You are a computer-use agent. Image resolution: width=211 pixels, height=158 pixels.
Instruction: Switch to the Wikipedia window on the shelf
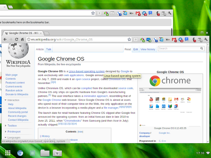57,153
